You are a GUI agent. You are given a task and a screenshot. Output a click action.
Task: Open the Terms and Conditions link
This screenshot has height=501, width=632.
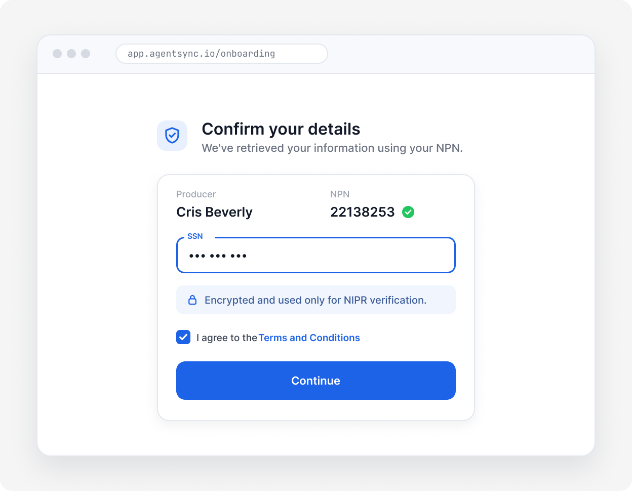309,338
